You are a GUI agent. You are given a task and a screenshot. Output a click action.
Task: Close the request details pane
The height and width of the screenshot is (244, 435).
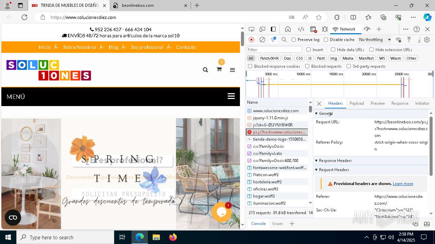click(x=319, y=104)
